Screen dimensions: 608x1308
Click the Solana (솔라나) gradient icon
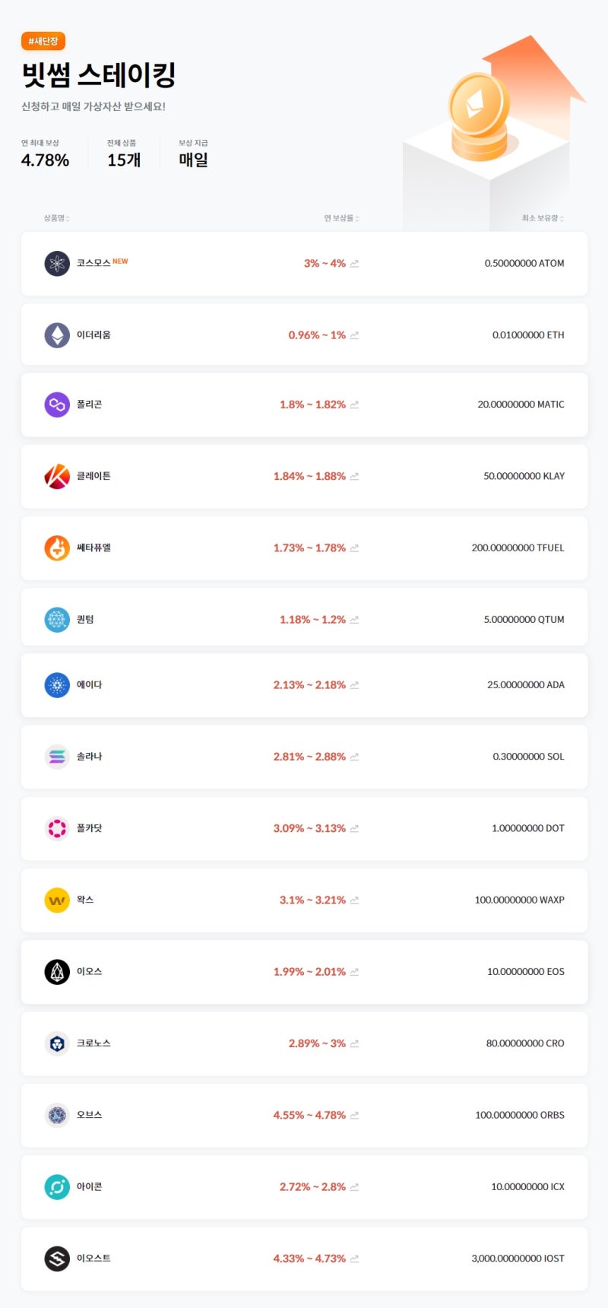click(56, 757)
